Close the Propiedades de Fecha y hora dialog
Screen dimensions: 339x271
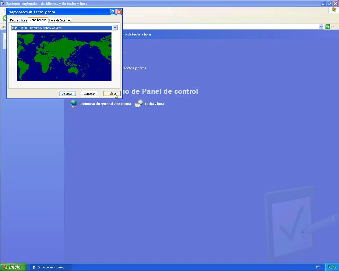pyautogui.click(x=119, y=12)
